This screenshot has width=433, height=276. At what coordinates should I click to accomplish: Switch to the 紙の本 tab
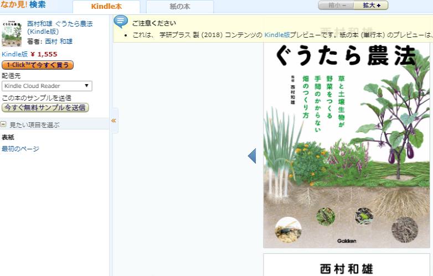pyautogui.click(x=179, y=7)
